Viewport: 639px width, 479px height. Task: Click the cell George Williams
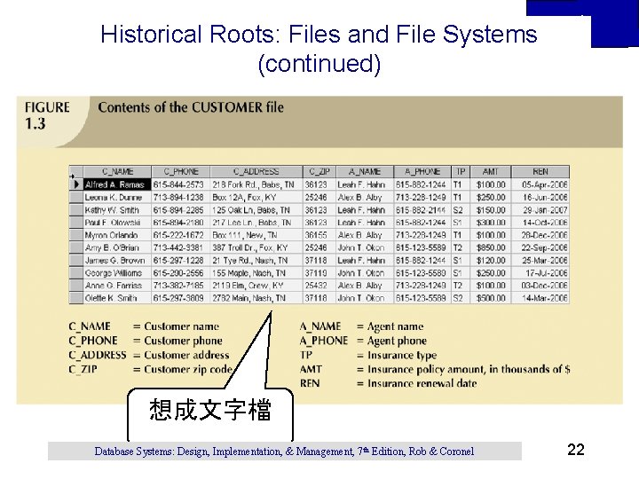pyautogui.click(x=117, y=273)
